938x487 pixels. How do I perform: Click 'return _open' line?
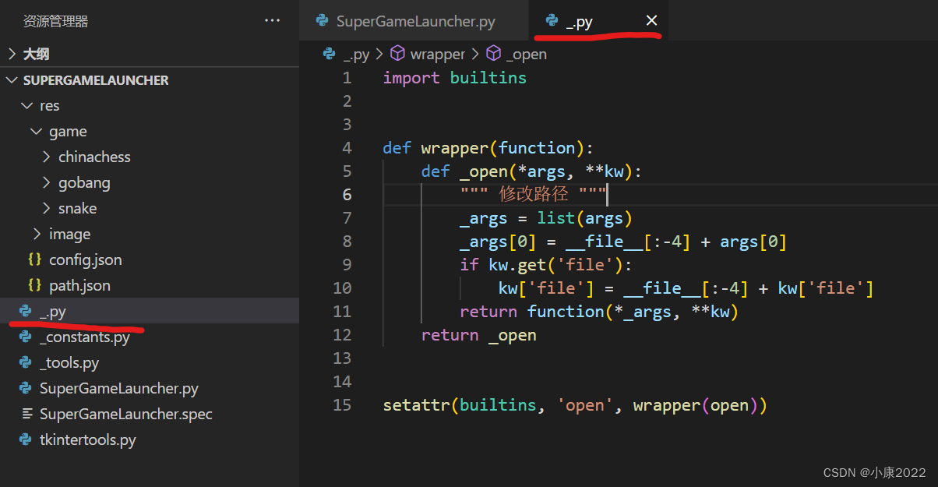tap(478, 335)
